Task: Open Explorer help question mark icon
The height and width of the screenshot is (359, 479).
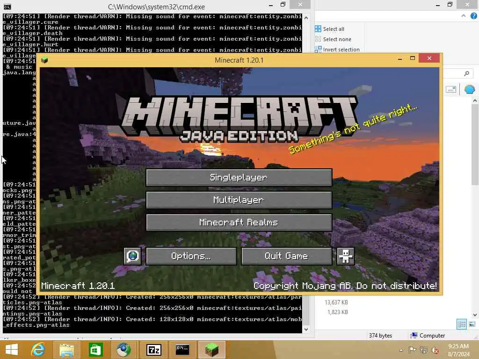Action: point(474,16)
